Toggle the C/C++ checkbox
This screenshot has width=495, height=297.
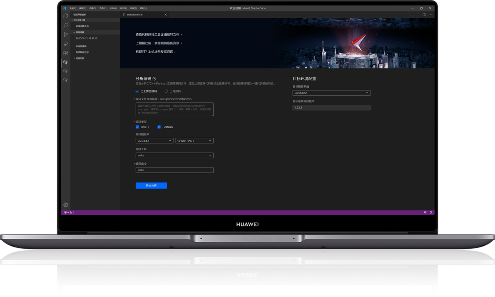(x=137, y=127)
